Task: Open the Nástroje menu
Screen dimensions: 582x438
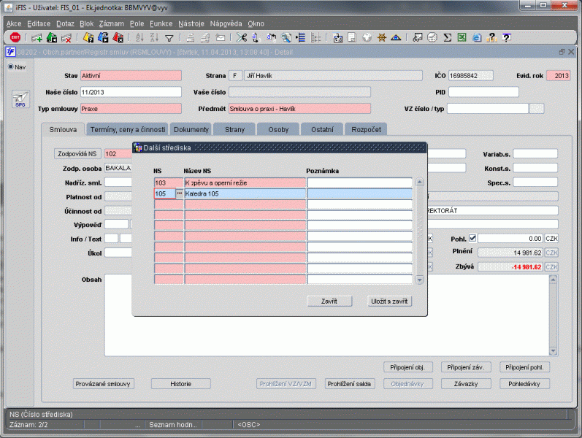Action: (x=191, y=23)
